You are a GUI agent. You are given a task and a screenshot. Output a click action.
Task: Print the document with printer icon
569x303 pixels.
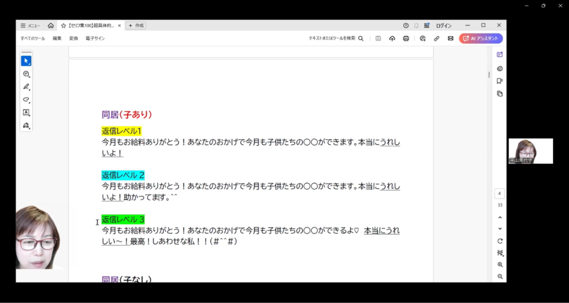tap(406, 38)
